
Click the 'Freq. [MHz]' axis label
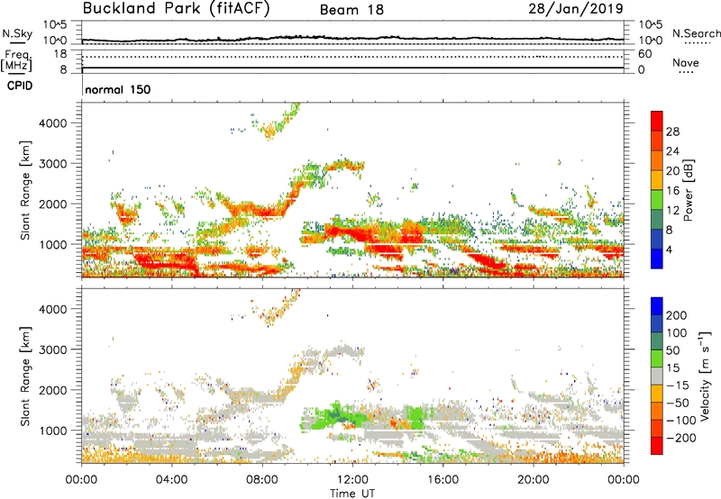point(17,61)
